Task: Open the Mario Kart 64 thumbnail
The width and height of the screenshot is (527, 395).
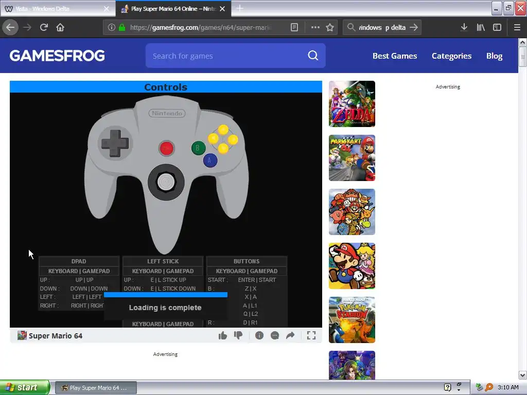Action: [x=352, y=158]
